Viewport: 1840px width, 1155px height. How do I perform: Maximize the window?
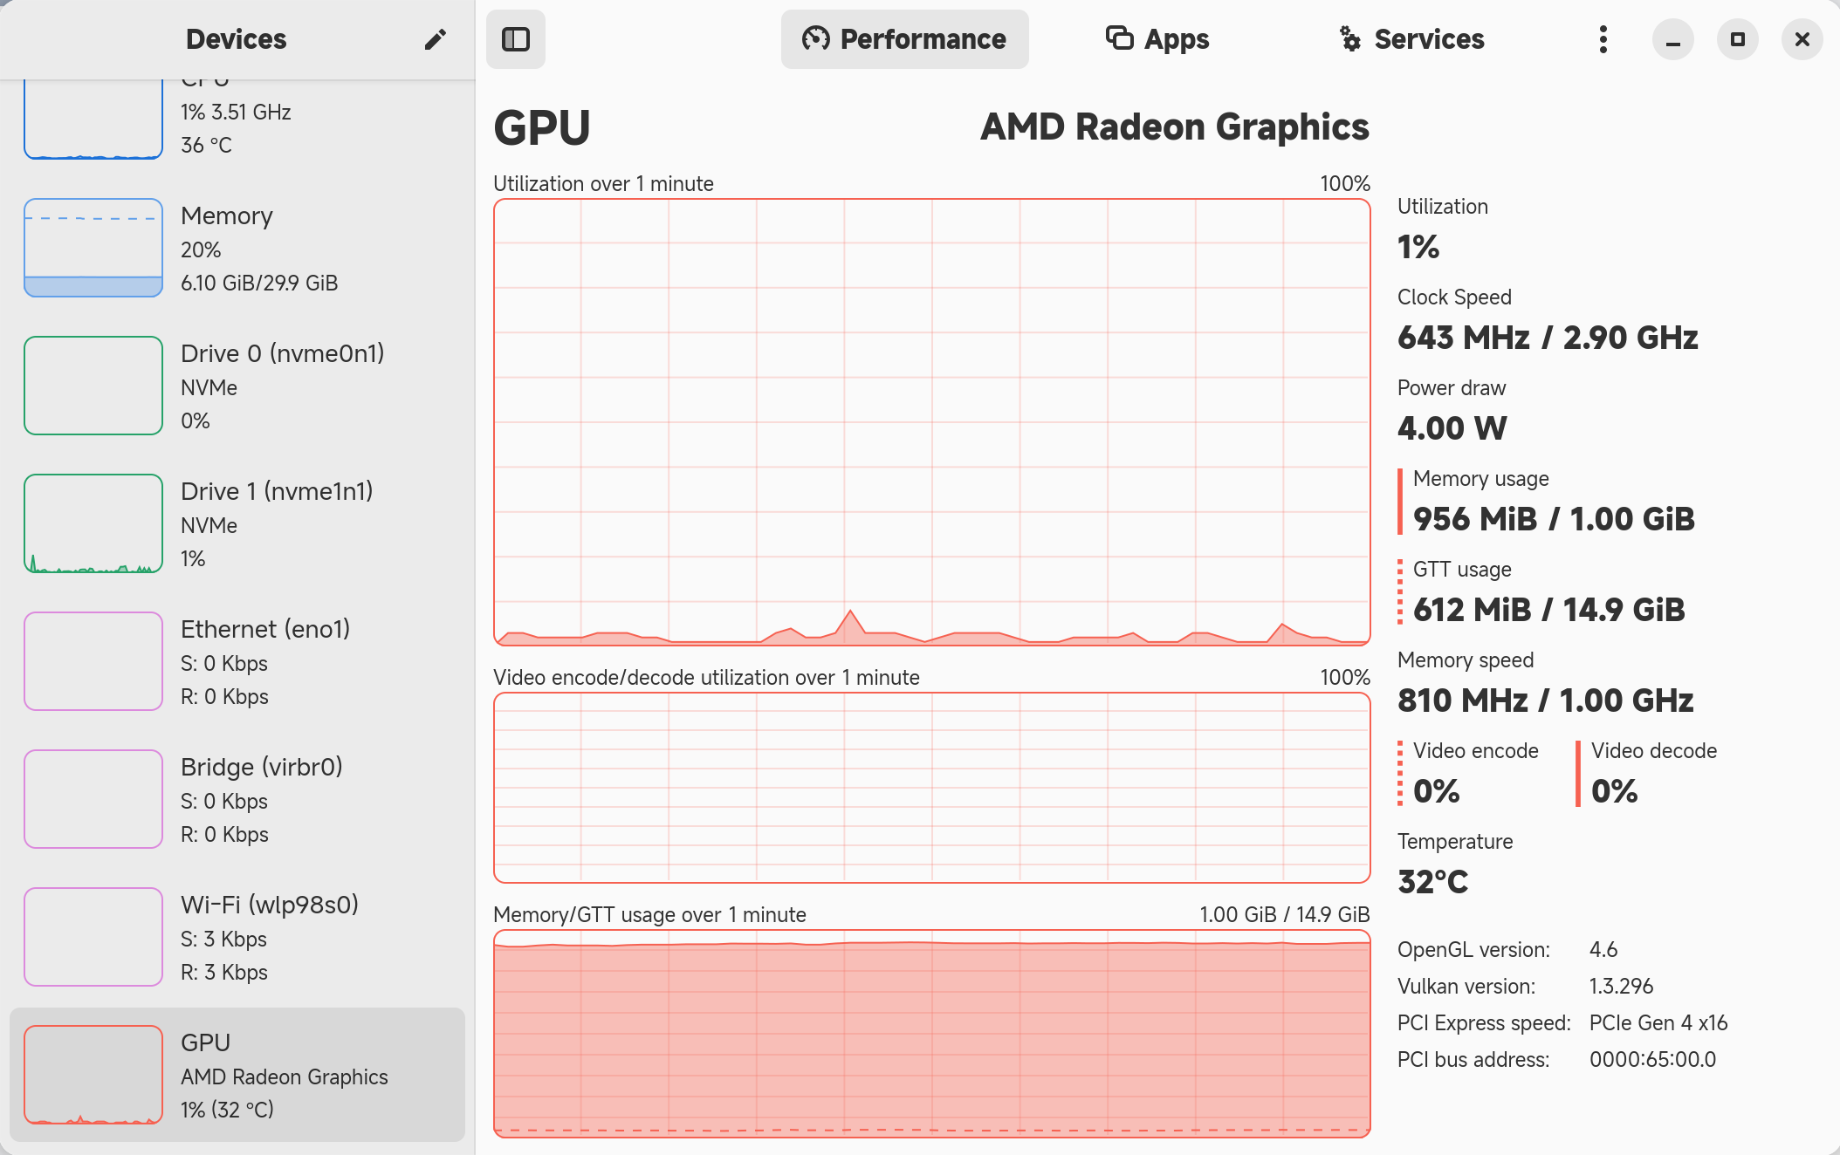click(x=1737, y=39)
